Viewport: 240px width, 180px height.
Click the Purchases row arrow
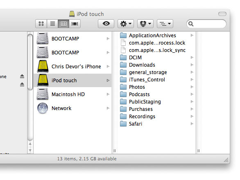coord(192,109)
